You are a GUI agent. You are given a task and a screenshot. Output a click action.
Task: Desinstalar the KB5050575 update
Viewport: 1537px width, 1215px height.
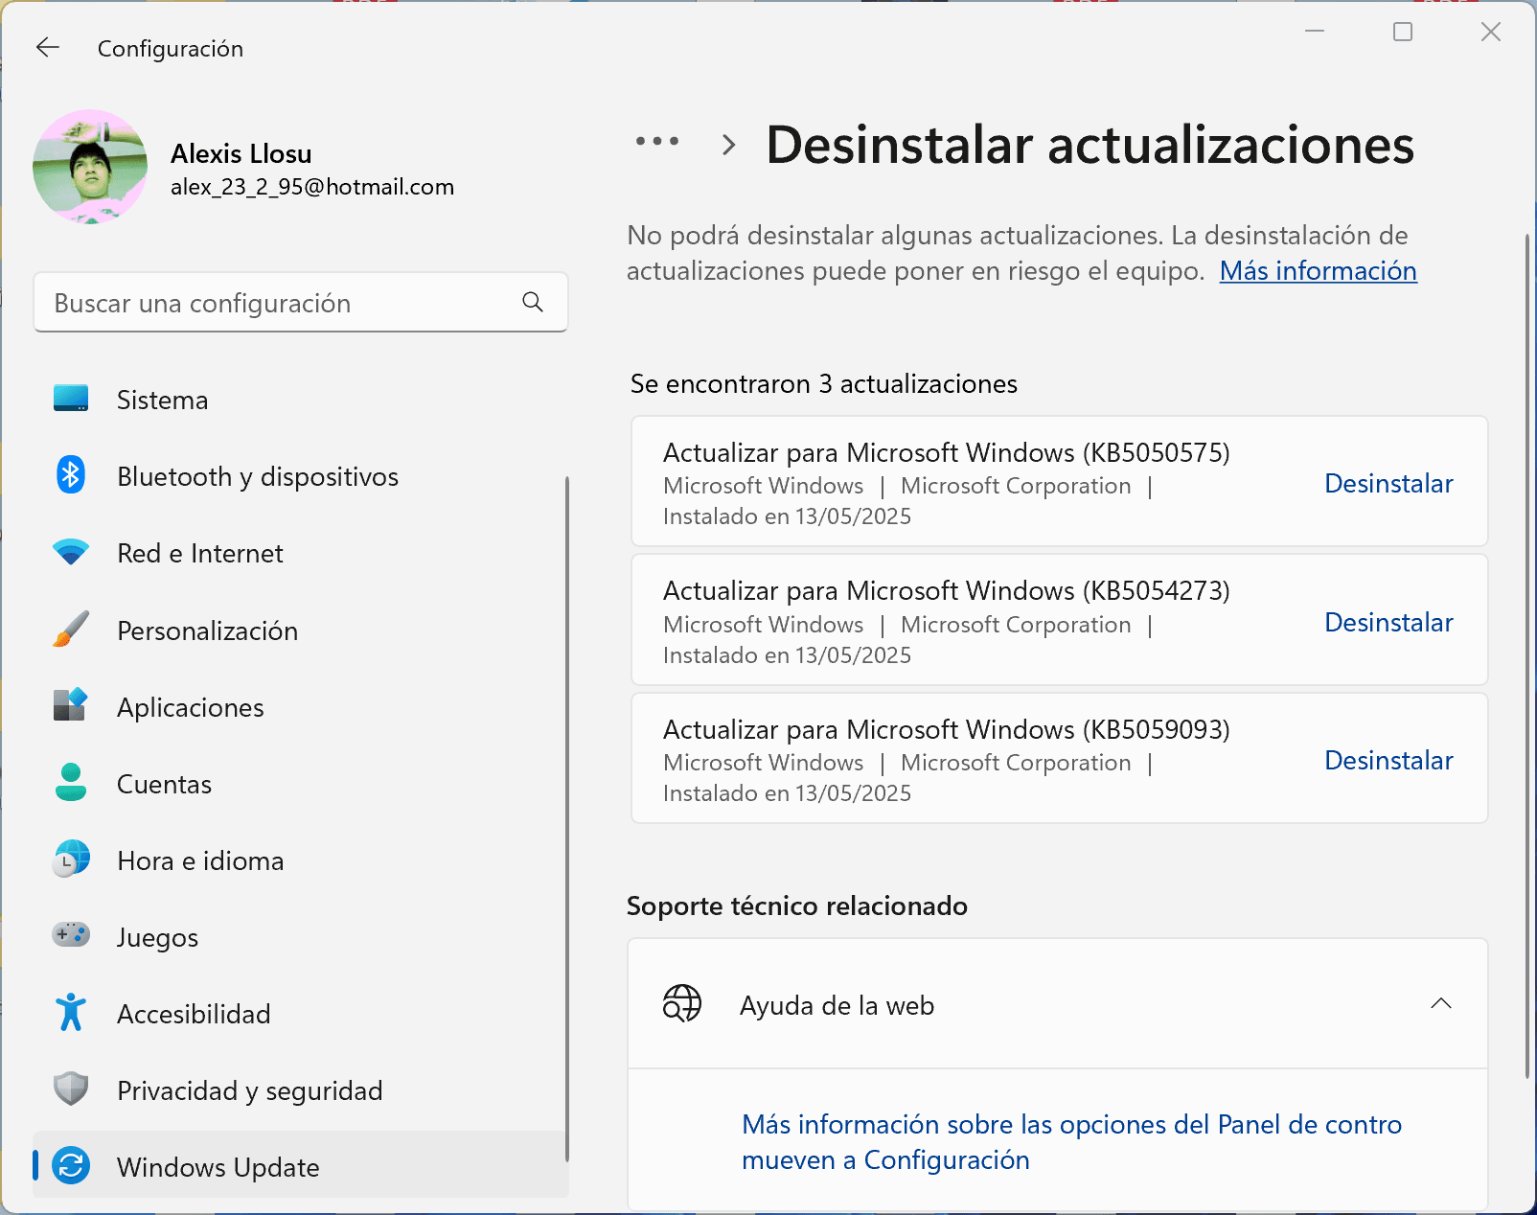click(1388, 483)
